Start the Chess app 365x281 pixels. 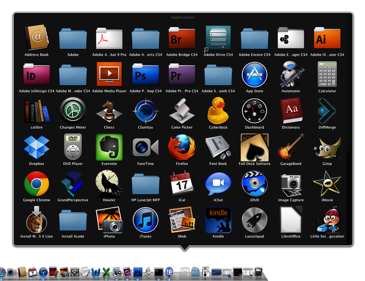(x=109, y=111)
